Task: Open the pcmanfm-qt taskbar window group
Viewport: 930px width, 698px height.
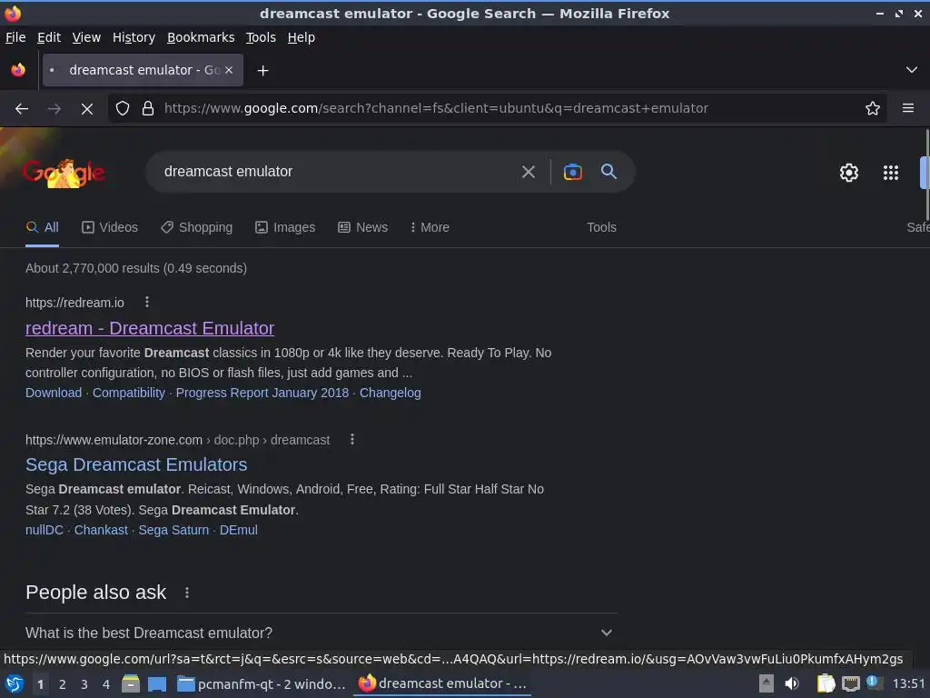Action: pos(262,684)
